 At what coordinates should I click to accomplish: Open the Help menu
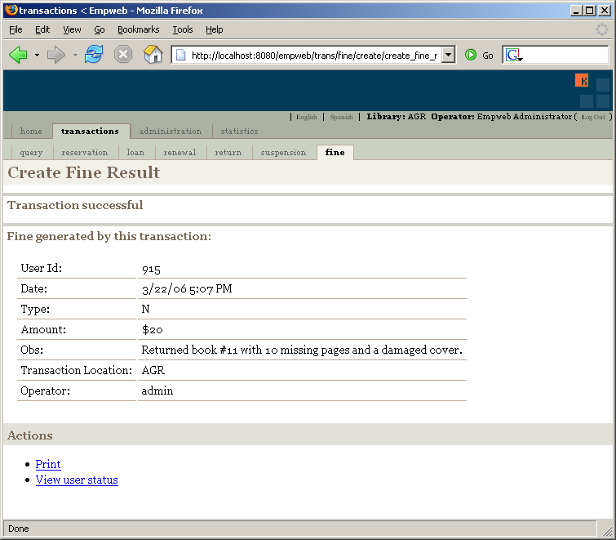(x=214, y=29)
